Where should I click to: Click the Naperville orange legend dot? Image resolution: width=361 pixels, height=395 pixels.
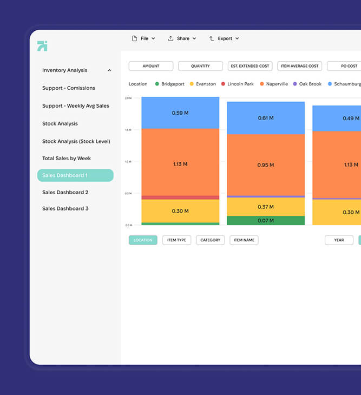click(262, 84)
